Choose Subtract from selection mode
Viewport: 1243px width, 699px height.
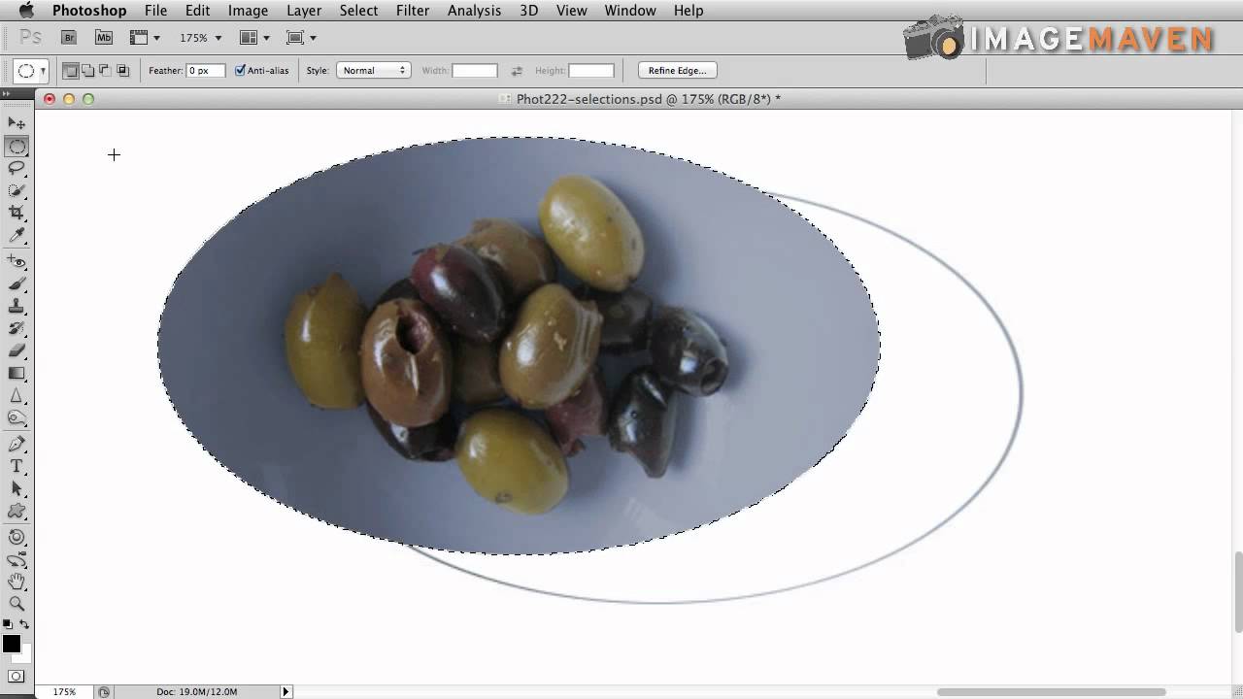(105, 71)
